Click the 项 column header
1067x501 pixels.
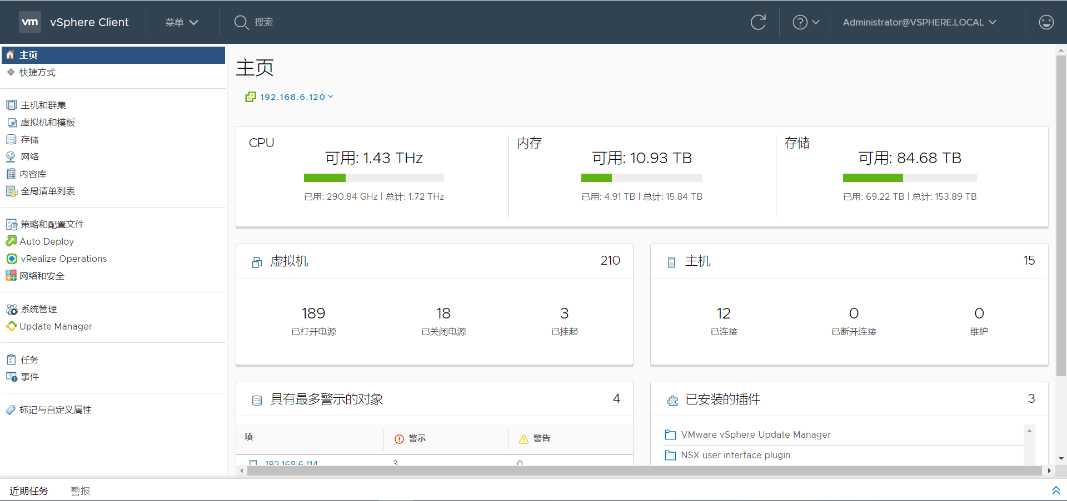(249, 437)
